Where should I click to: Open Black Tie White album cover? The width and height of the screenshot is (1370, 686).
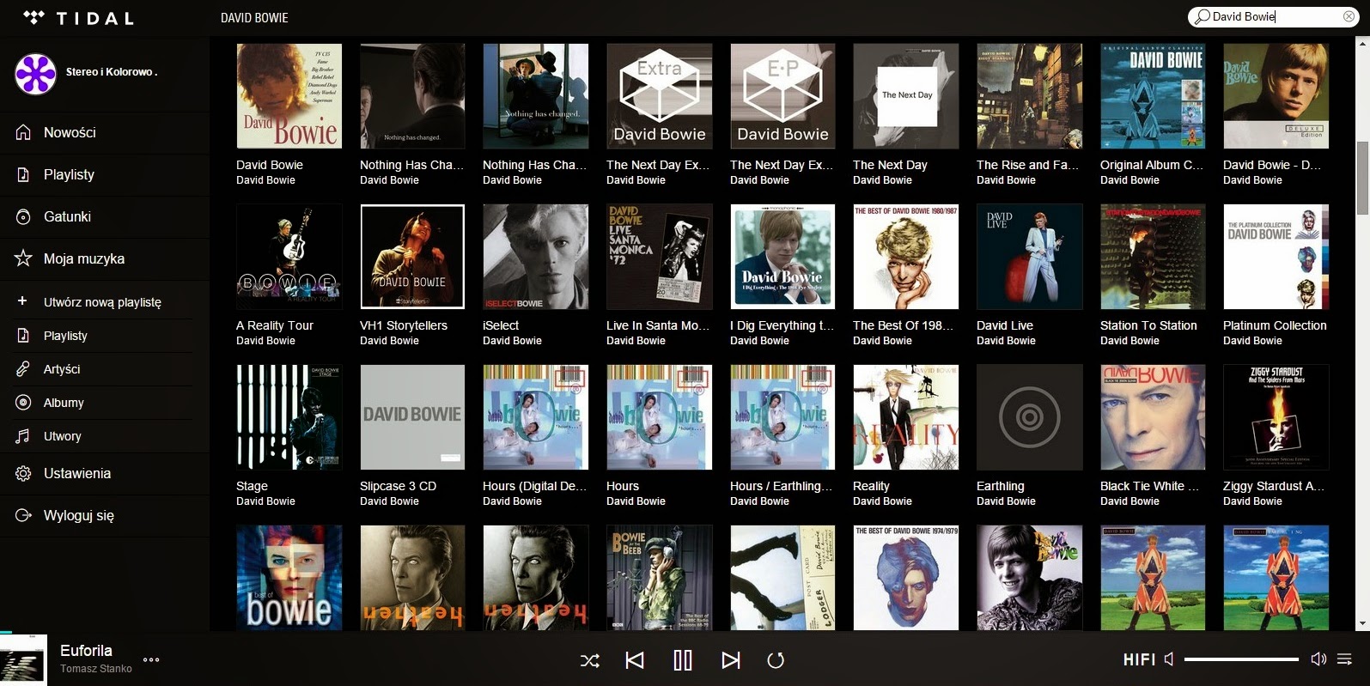click(x=1153, y=417)
